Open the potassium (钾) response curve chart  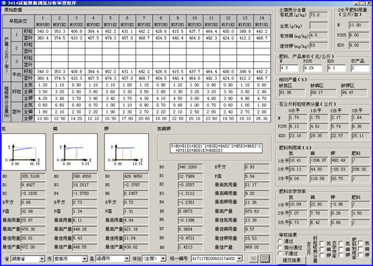[x=127, y=152]
